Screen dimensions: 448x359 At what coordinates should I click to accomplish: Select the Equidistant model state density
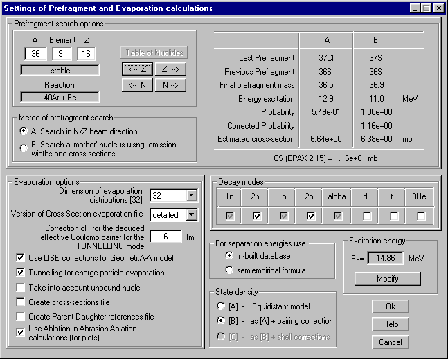coord(221,306)
